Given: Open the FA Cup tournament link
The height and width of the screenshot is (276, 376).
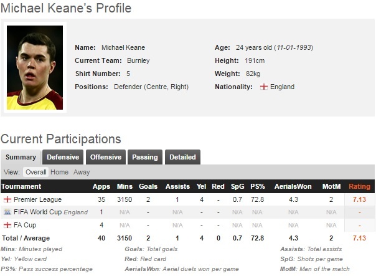Looking at the screenshot, I should coord(25,224).
